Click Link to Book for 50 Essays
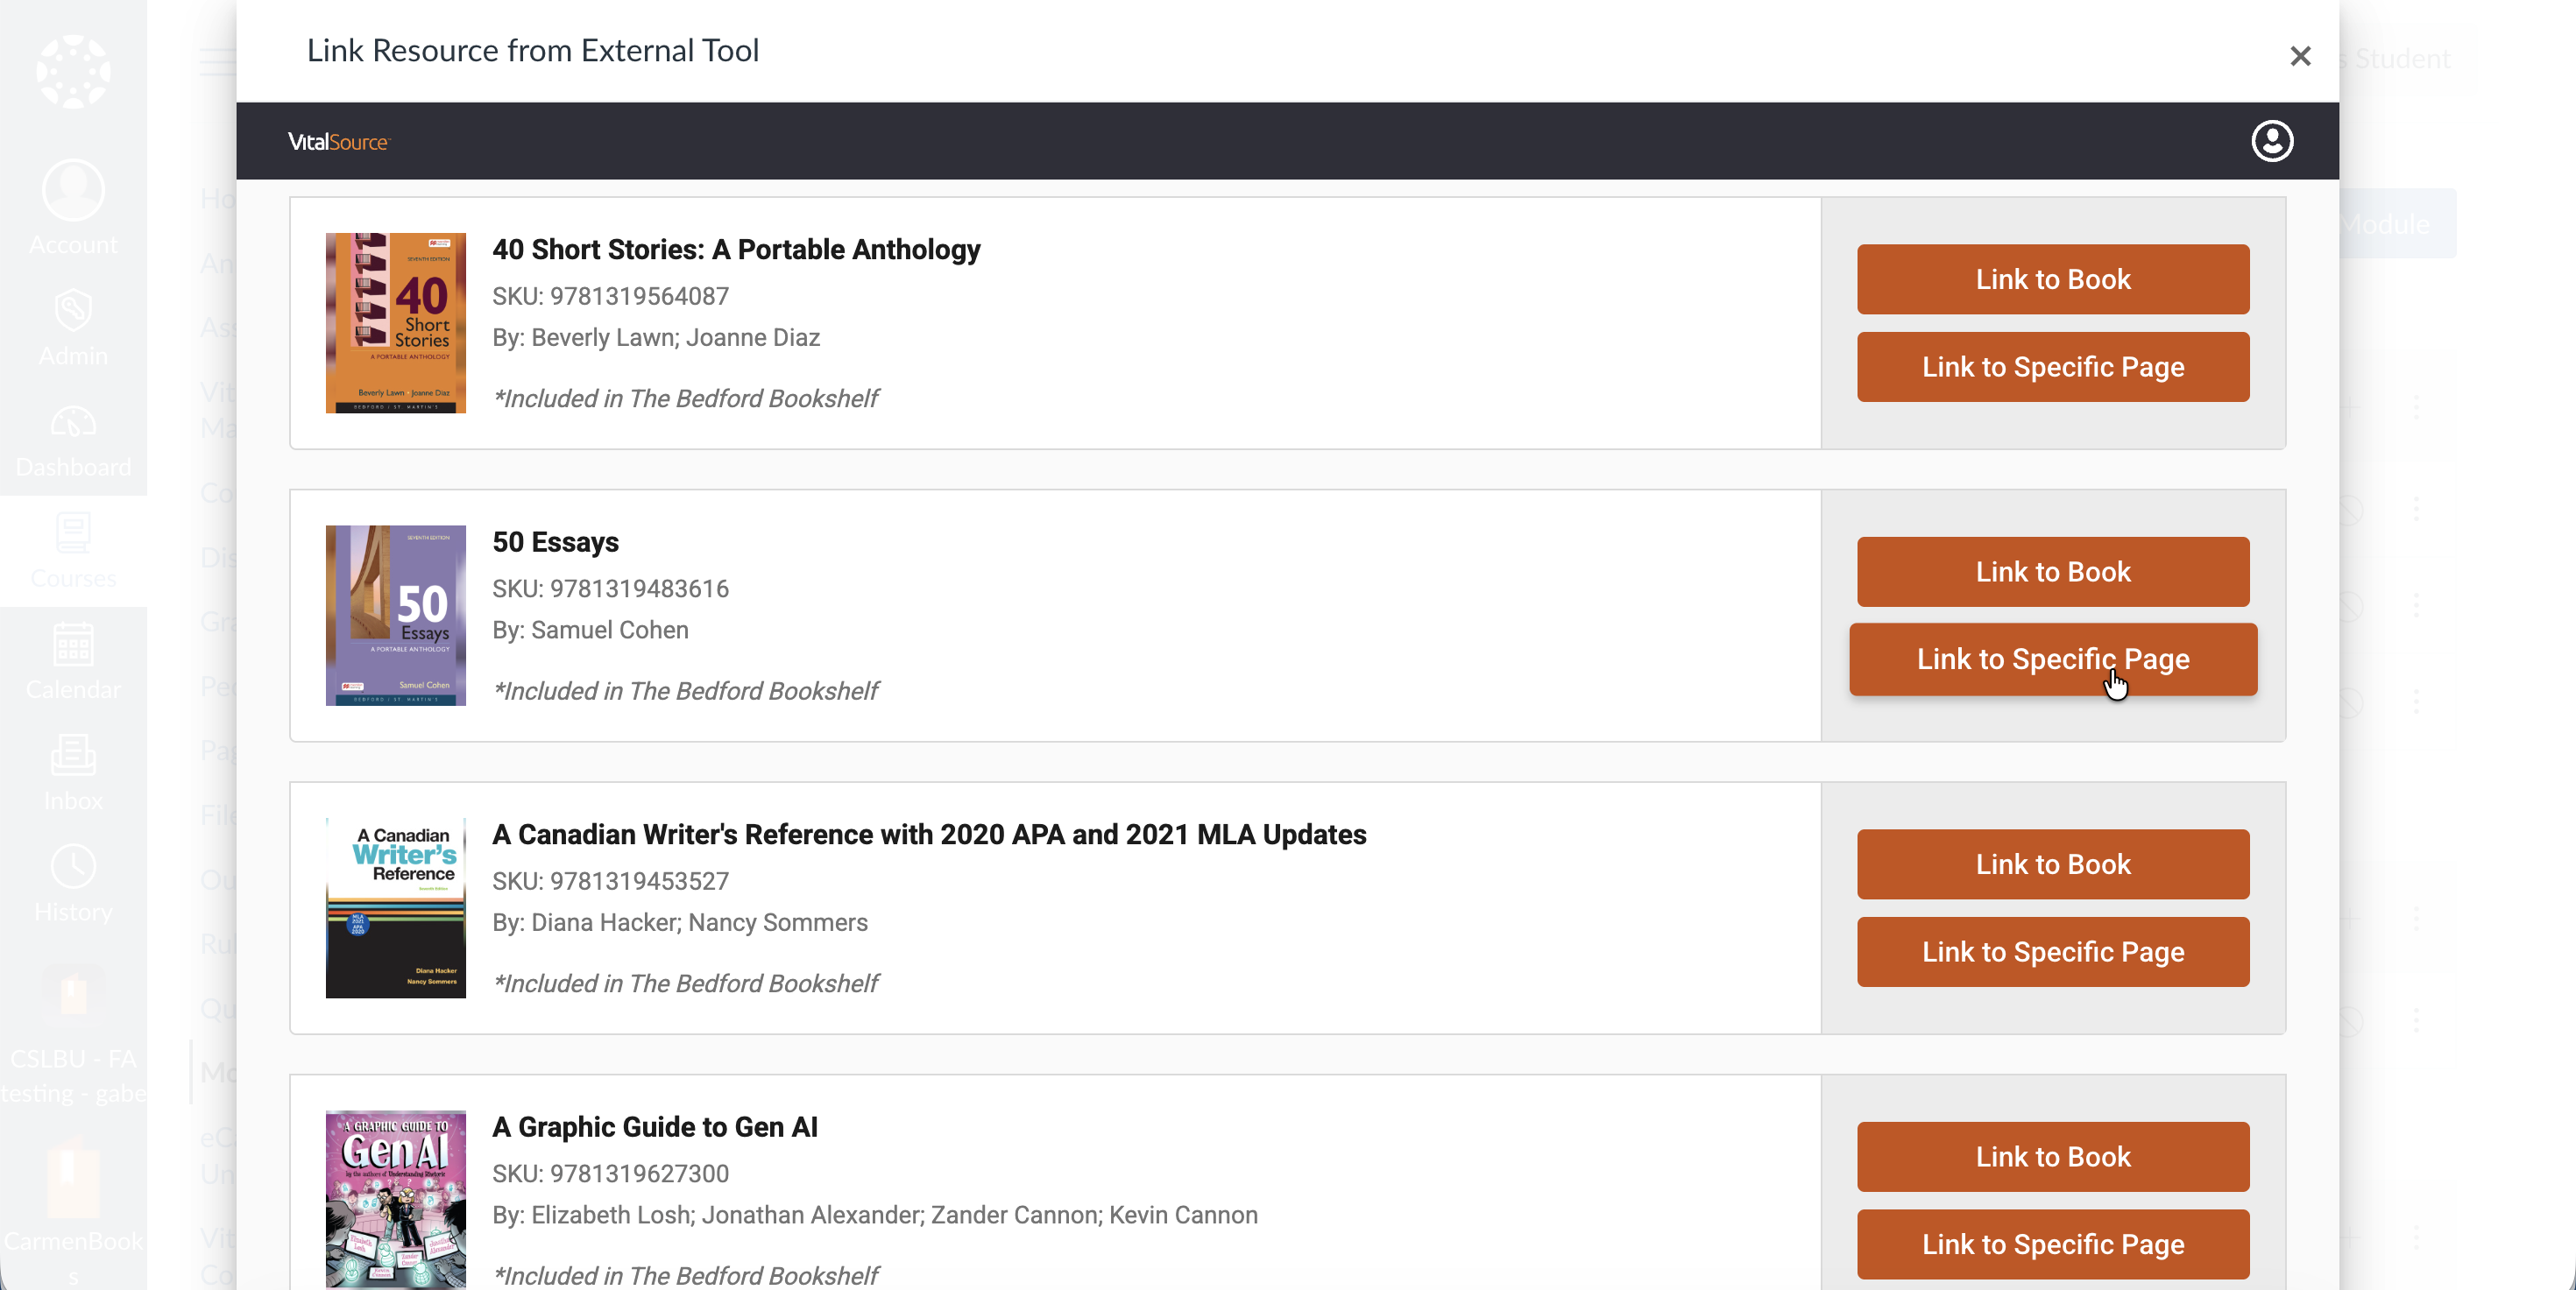Image resolution: width=2576 pixels, height=1290 pixels. pos(2053,572)
